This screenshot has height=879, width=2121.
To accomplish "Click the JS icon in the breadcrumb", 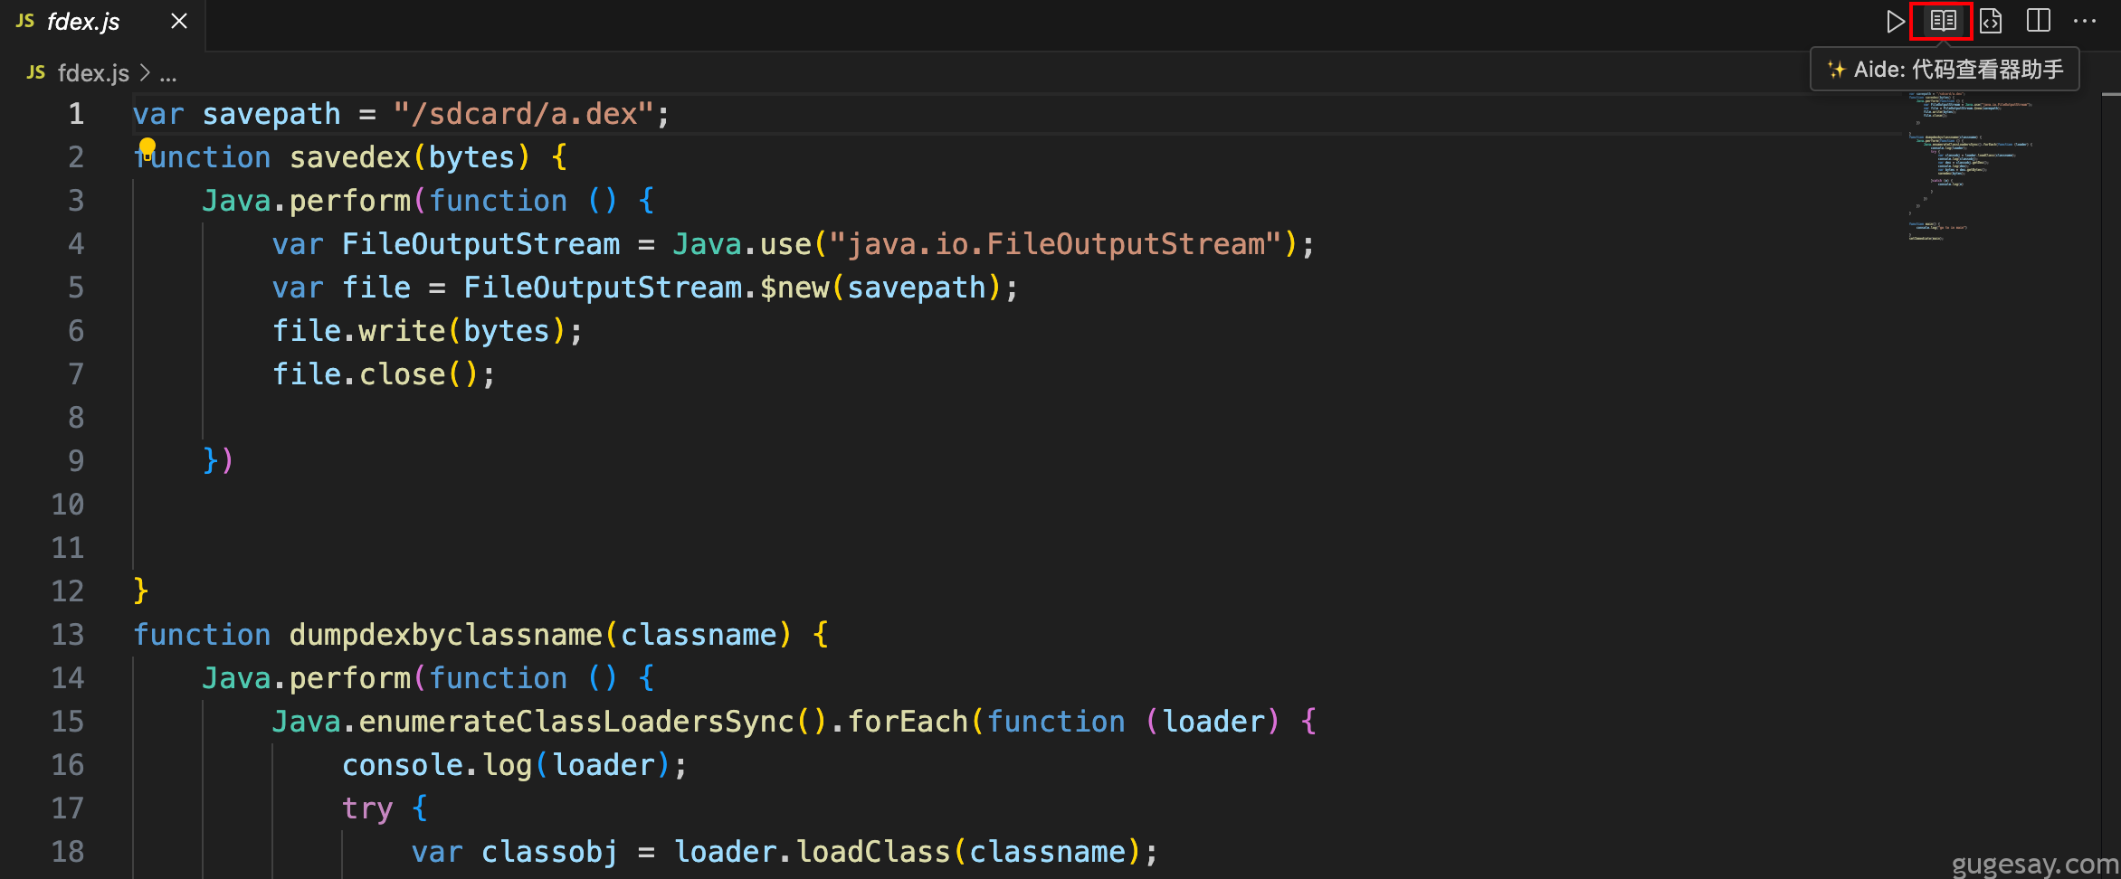I will click(x=36, y=72).
